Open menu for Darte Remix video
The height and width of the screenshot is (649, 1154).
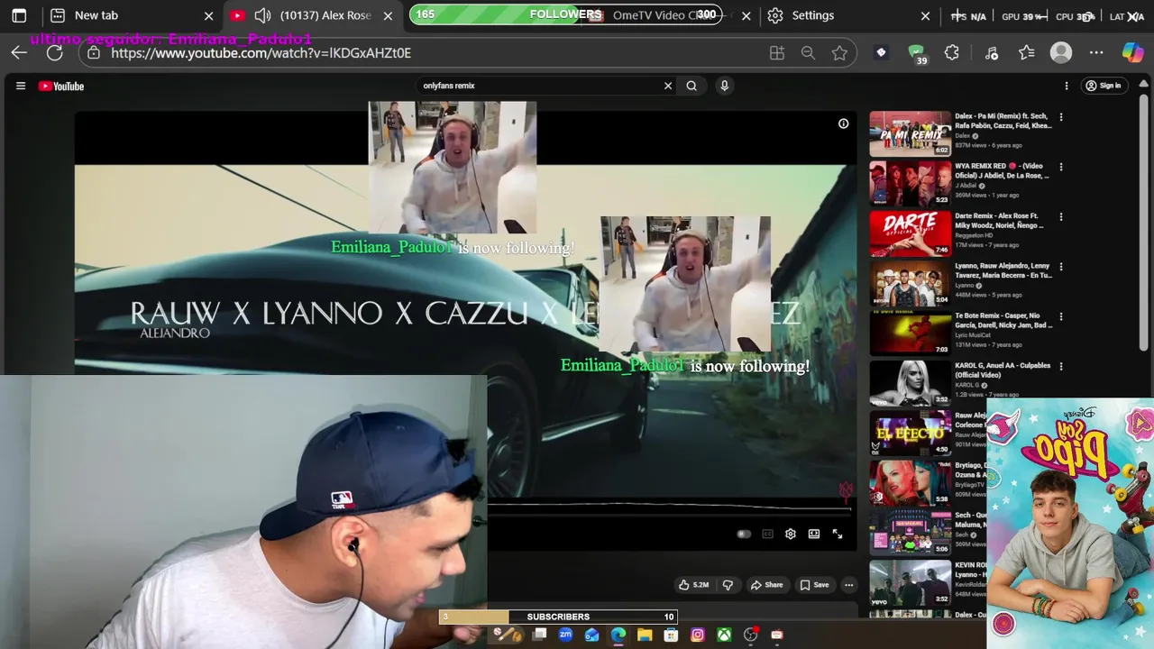1061,217
